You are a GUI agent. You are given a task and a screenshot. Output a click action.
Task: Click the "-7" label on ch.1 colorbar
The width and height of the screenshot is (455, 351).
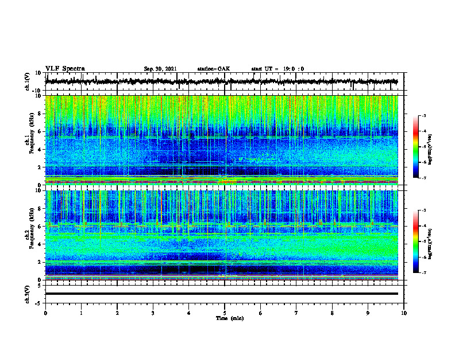(423, 178)
